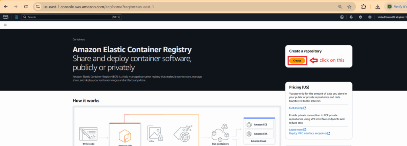Viewport: 407px width, 146px height.
Task: Open the hamburger side navigation menu
Action: click(x=5, y=25)
